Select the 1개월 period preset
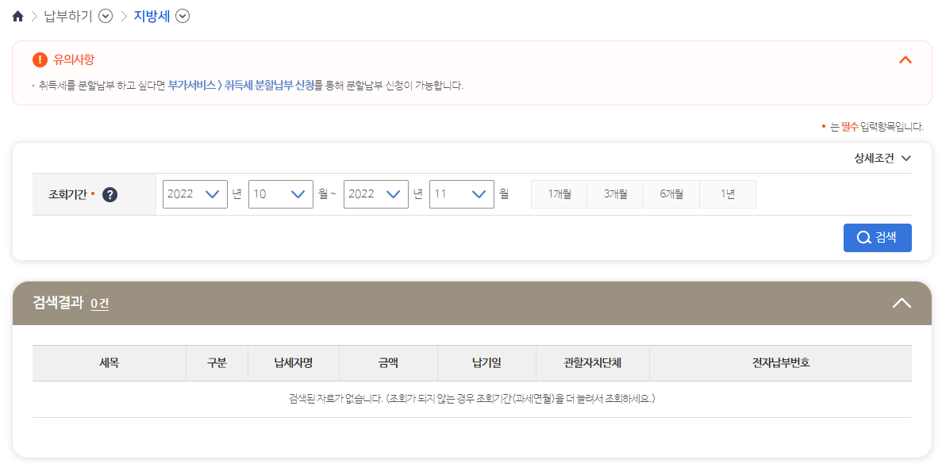Image resolution: width=942 pixels, height=471 pixels. 559,193
